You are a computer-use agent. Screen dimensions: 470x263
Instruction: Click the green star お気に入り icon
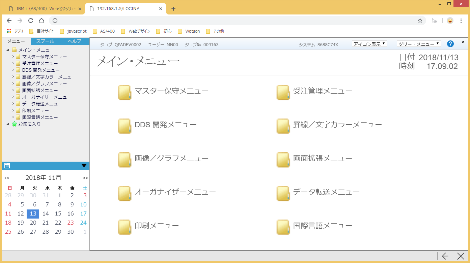click(14, 124)
